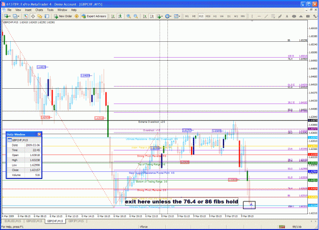The width and height of the screenshot is (319, 230).
Task: Set timeframe to W1
Action: click(x=236, y=16)
